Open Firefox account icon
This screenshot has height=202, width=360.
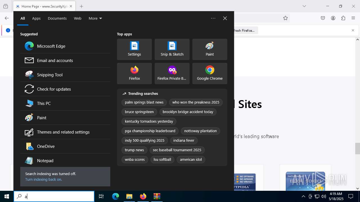333,18
